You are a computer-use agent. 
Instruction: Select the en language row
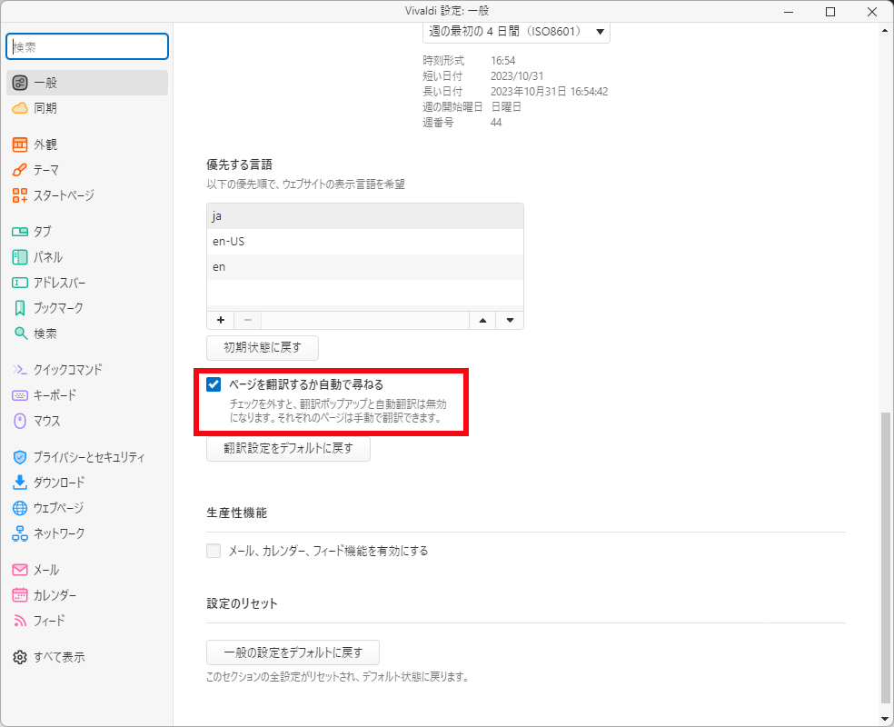coord(365,267)
